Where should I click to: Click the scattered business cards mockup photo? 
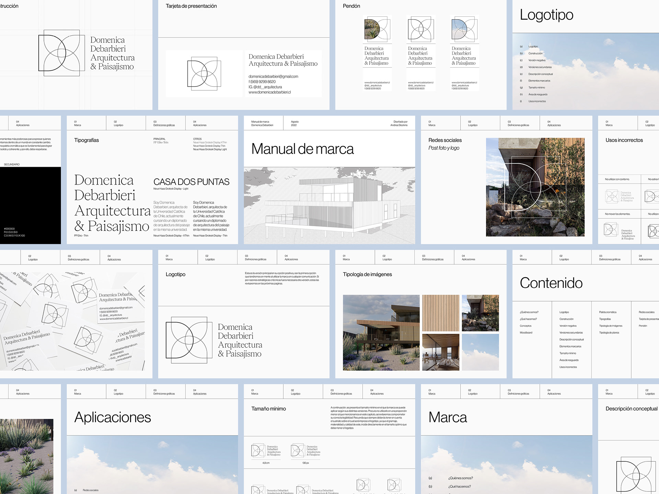pos(72,321)
